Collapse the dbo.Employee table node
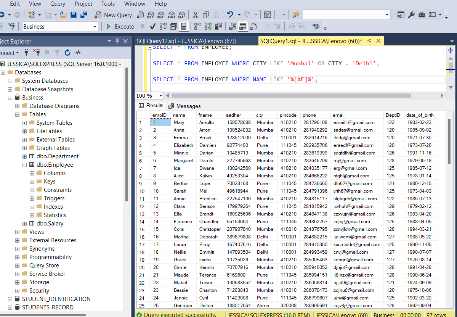 24,164
